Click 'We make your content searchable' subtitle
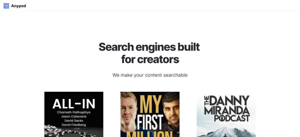Image resolution: width=300 pixels, height=137 pixels. pyautogui.click(x=150, y=75)
